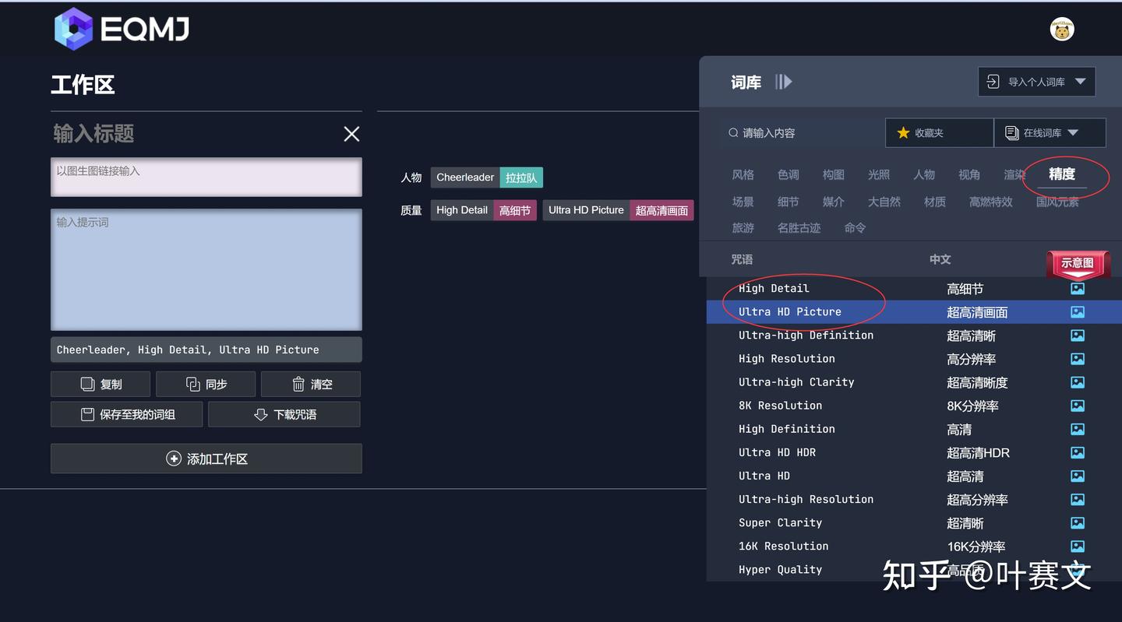
Task: Show preview image for Super Clarity
Action: click(1078, 522)
